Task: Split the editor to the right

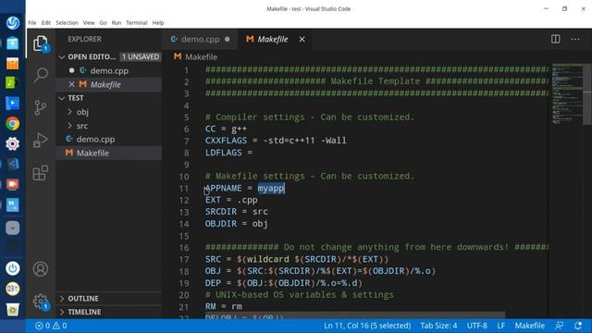Action: (x=555, y=39)
